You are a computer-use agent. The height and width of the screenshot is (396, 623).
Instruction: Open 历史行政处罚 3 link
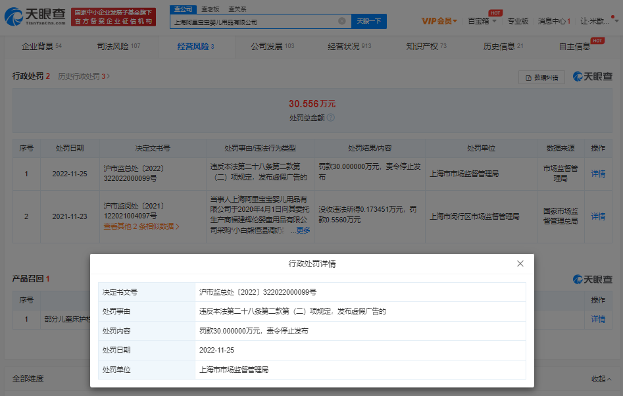click(84, 76)
